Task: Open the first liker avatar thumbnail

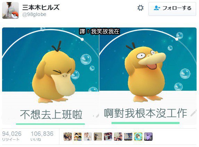Action: click(x=68, y=137)
